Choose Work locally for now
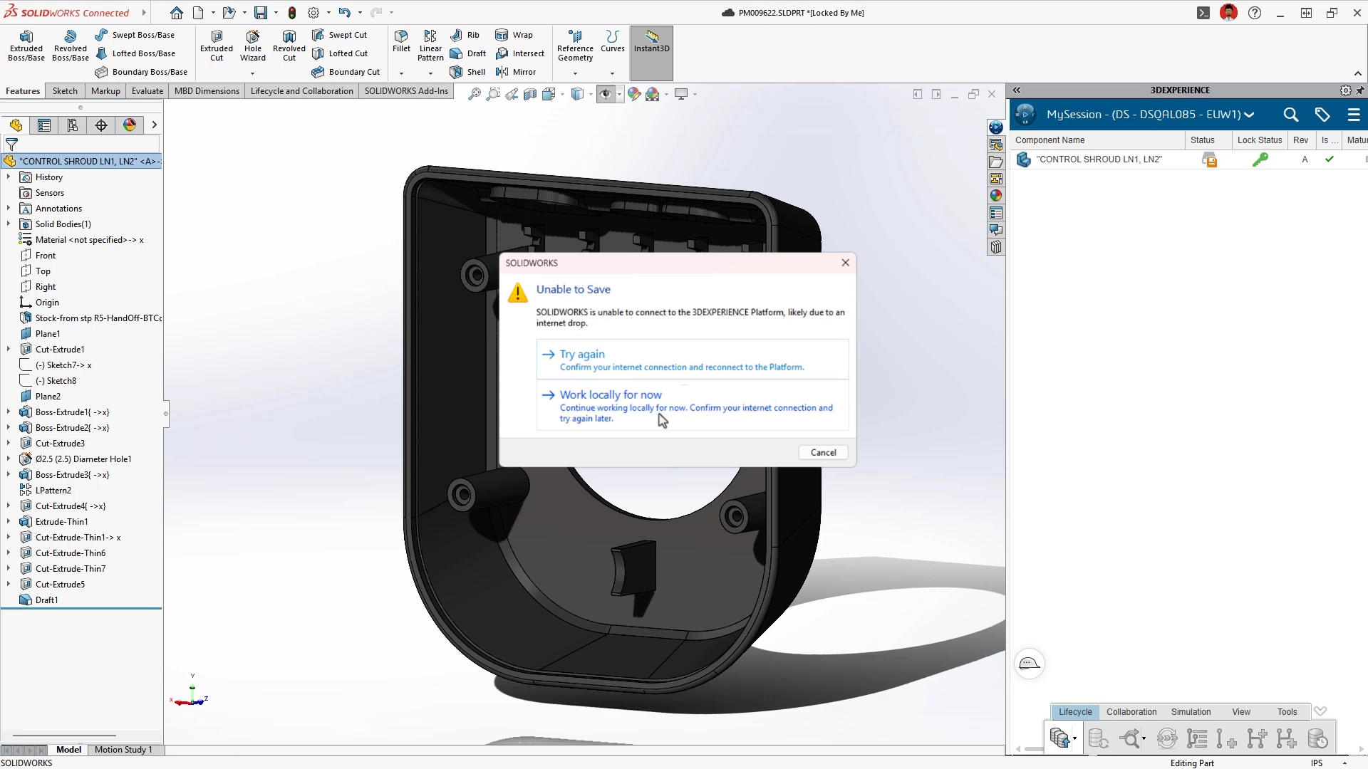Image resolution: width=1368 pixels, height=769 pixels. pyautogui.click(x=611, y=394)
